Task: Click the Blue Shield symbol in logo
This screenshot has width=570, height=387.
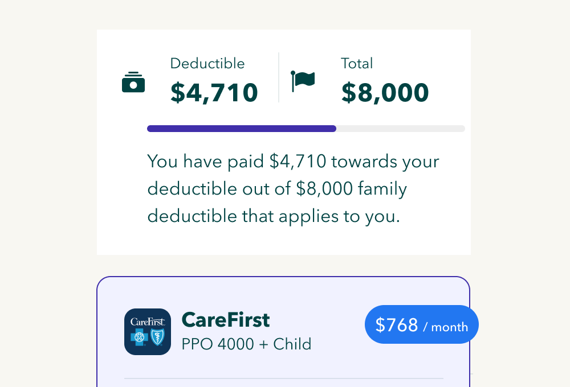Action: [156, 337]
